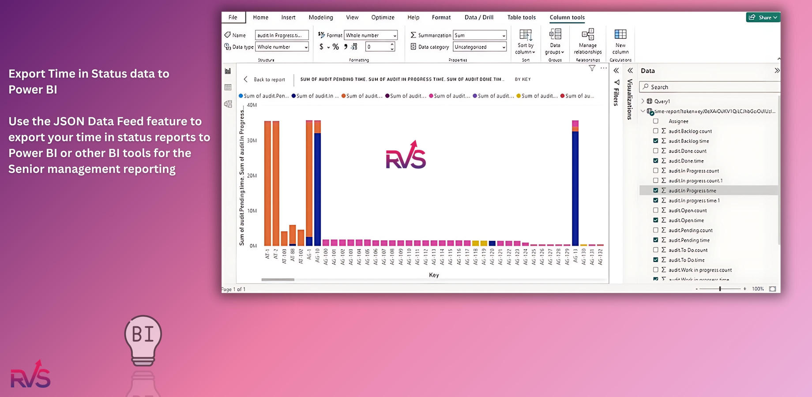
Task: Open the Report view icon in left rail
Action: point(228,71)
